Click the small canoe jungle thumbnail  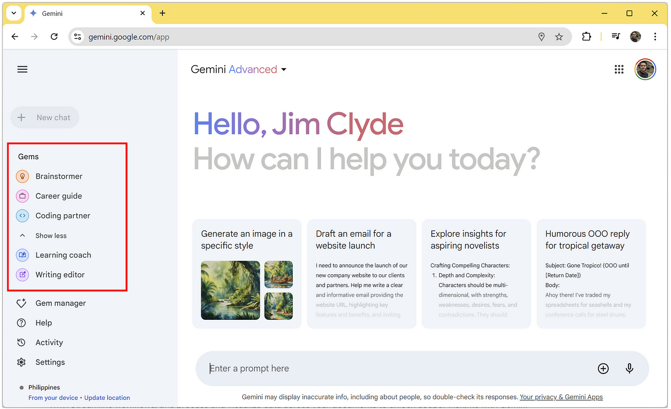pos(278,274)
